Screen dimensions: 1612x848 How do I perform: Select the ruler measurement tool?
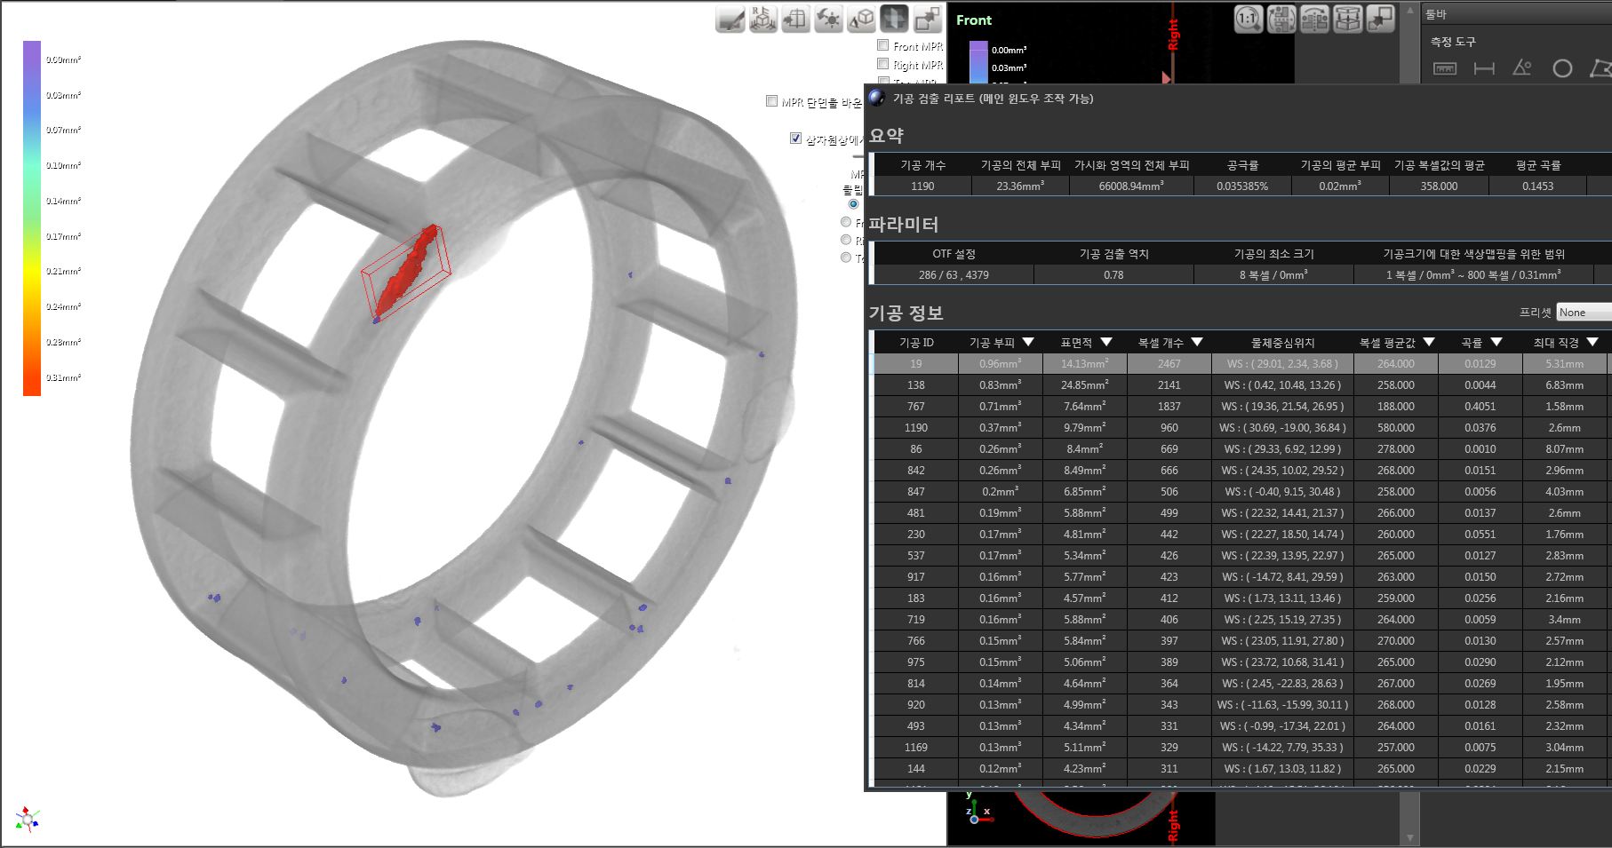tap(1445, 68)
